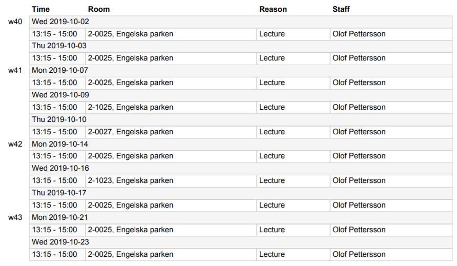Image resolution: width=457 pixels, height=266 pixels.
Task: Click the Wed 2019-10-23 date row
Action: [x=241, y=242]
